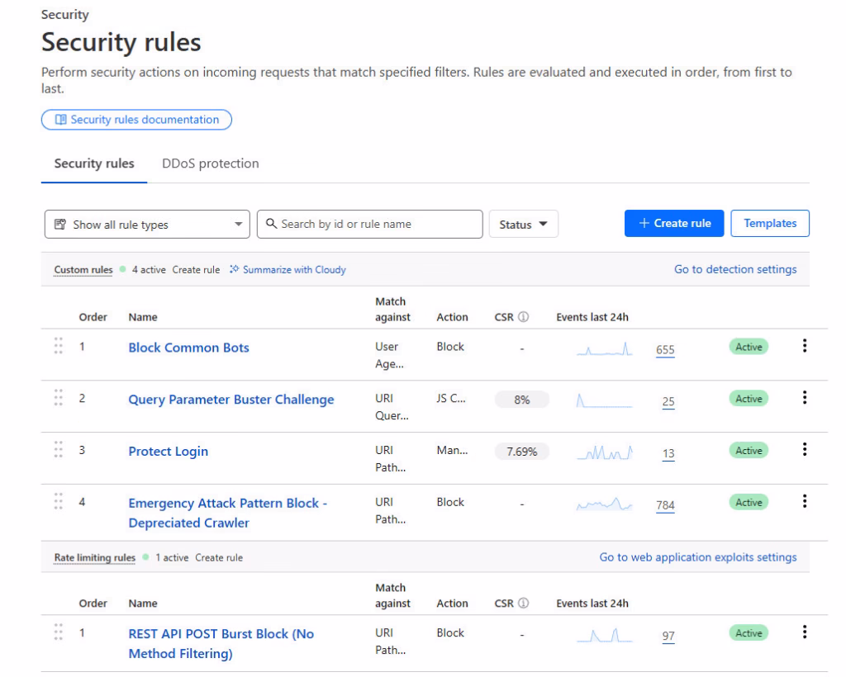Click Active badge for Block Common Bots
This screenshot has height=677, width=846.
749,347
